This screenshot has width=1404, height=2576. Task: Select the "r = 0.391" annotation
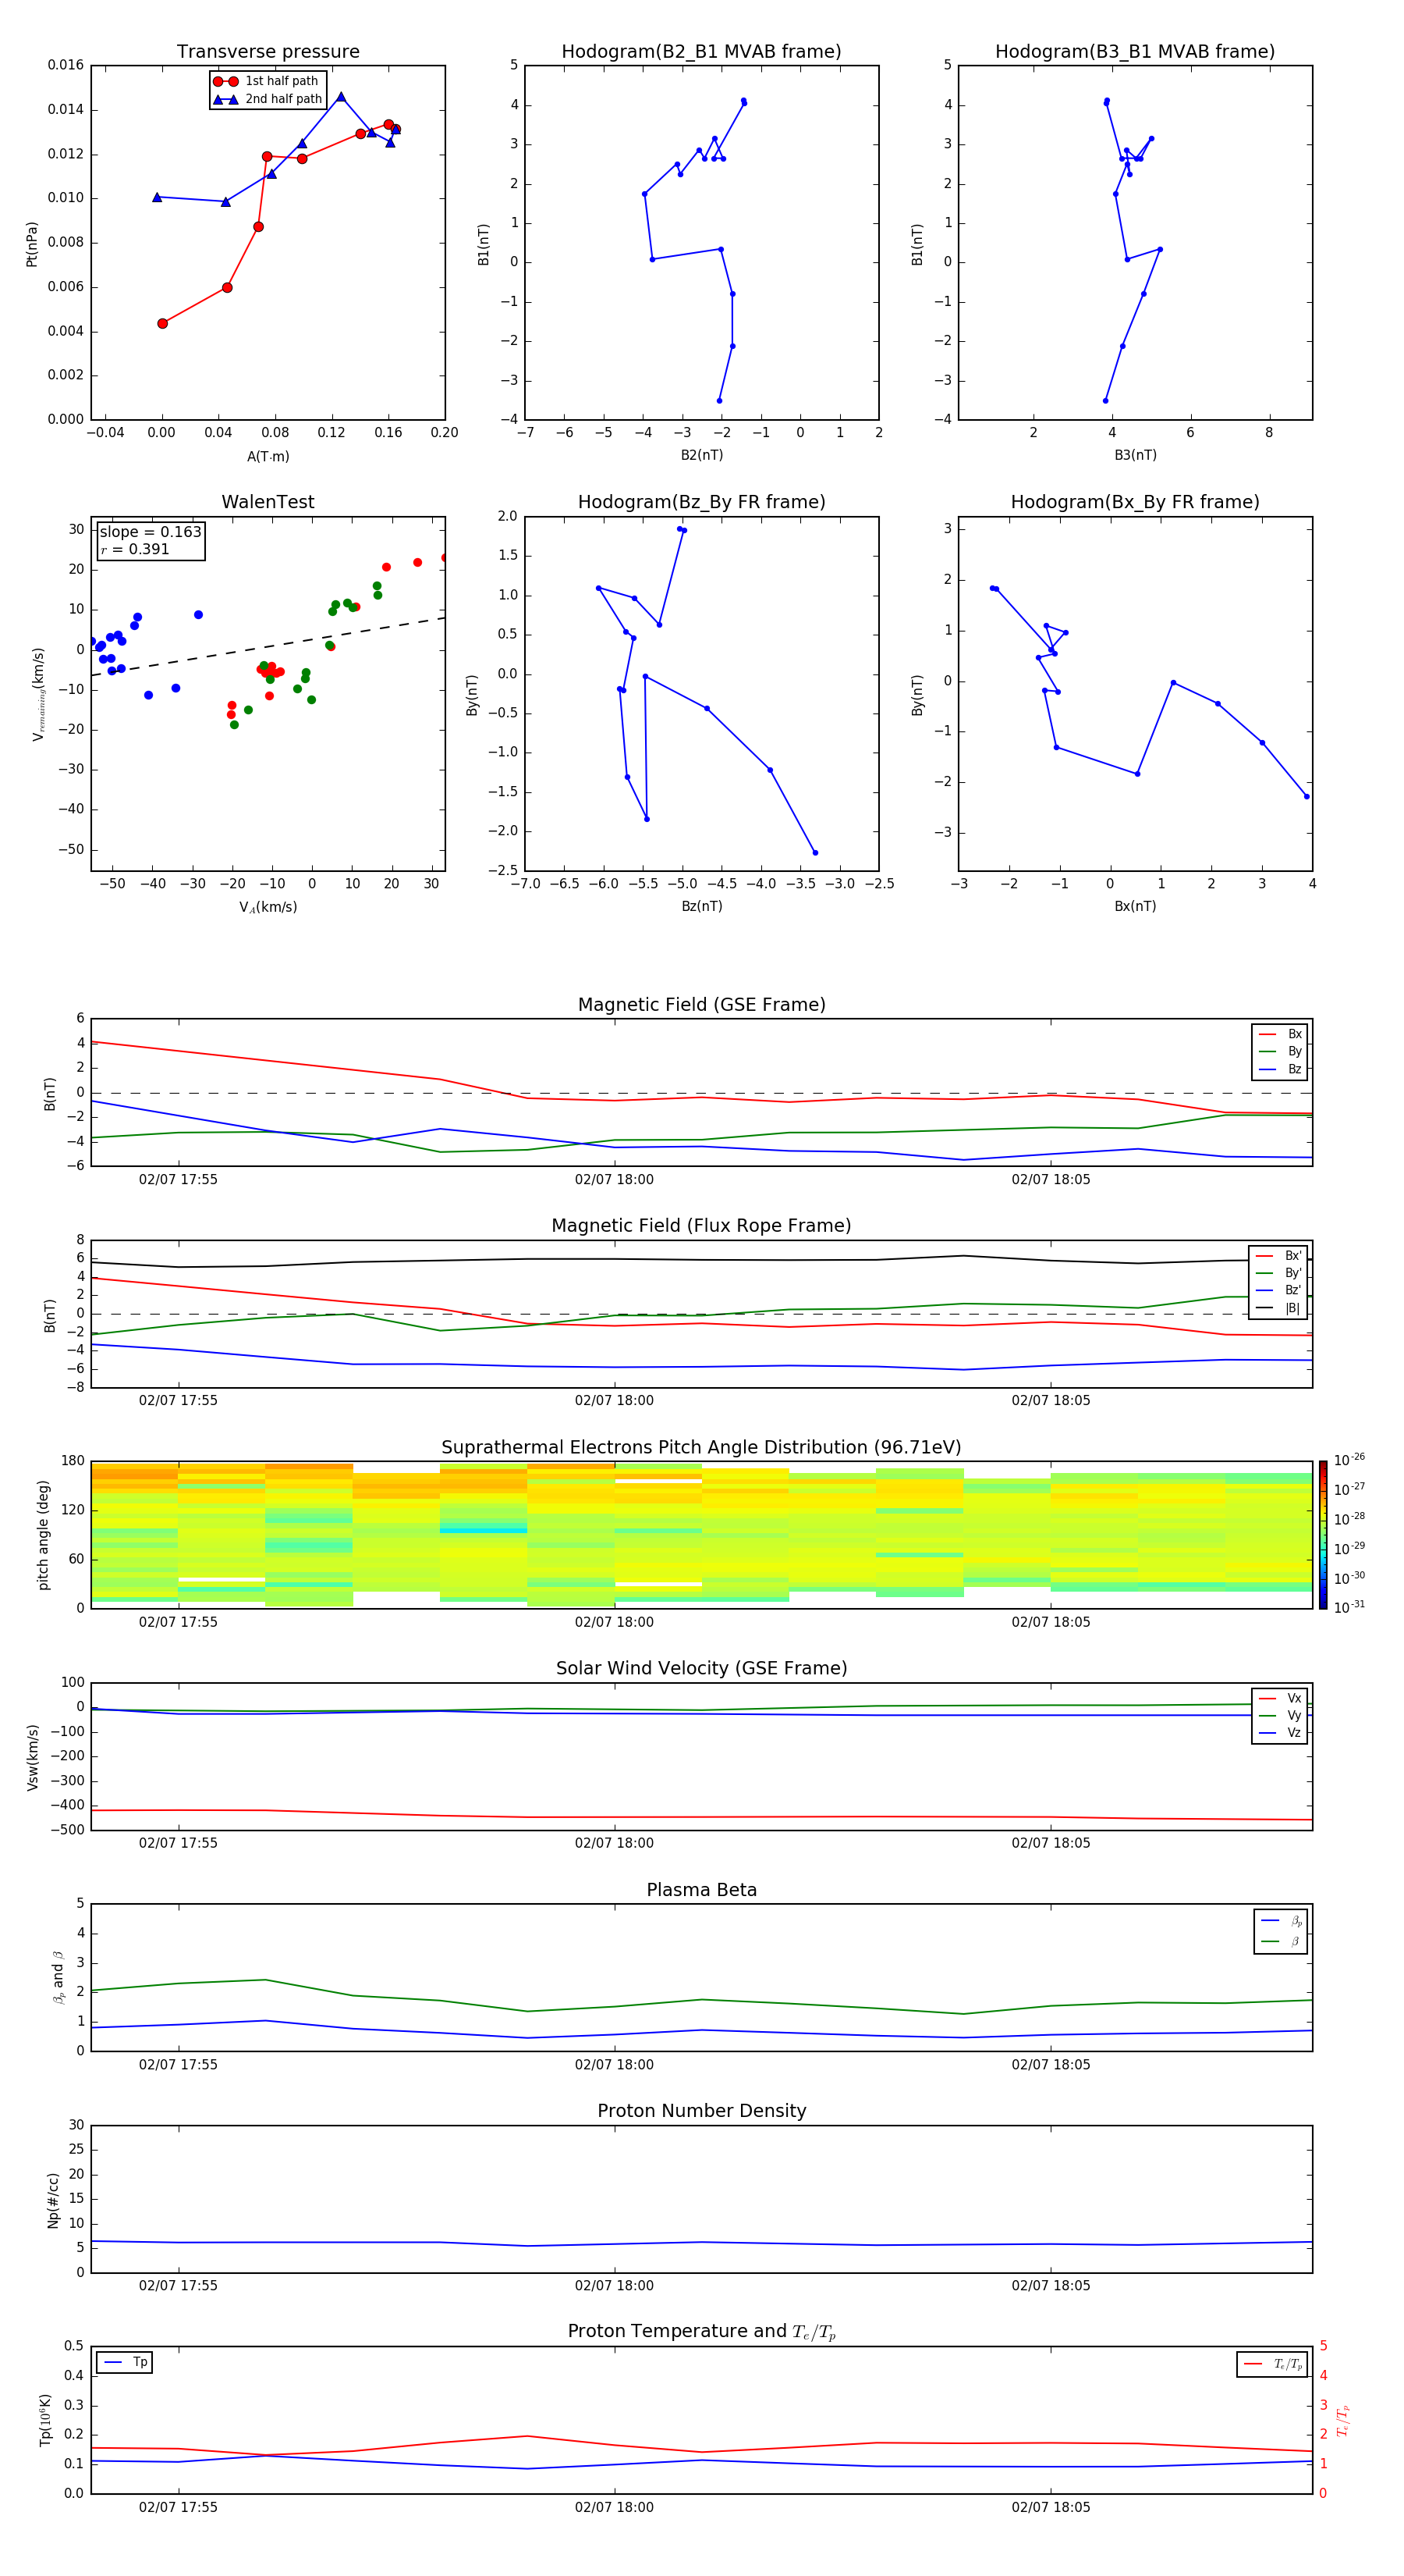pos(135,549)
